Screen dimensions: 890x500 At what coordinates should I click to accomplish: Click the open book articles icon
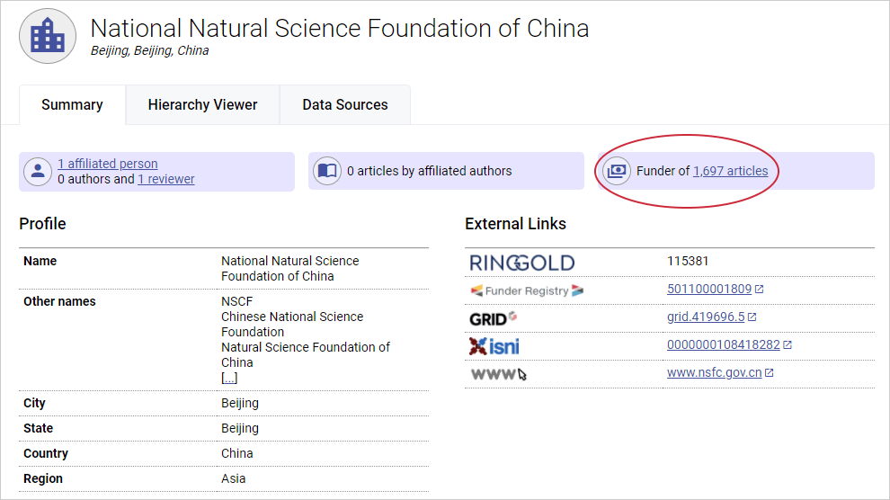(327, 171)
